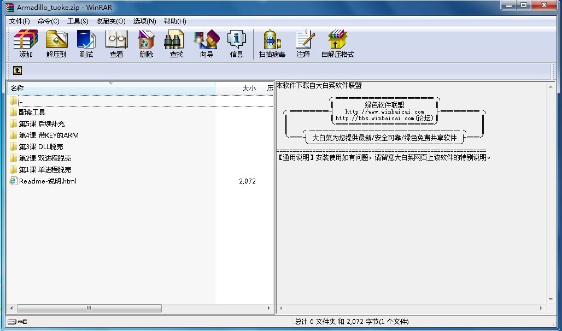The width and height of the screenshot is (562, 331).
Task: Launch the 向导 (Wizard) tool
Action: (206, 44)
